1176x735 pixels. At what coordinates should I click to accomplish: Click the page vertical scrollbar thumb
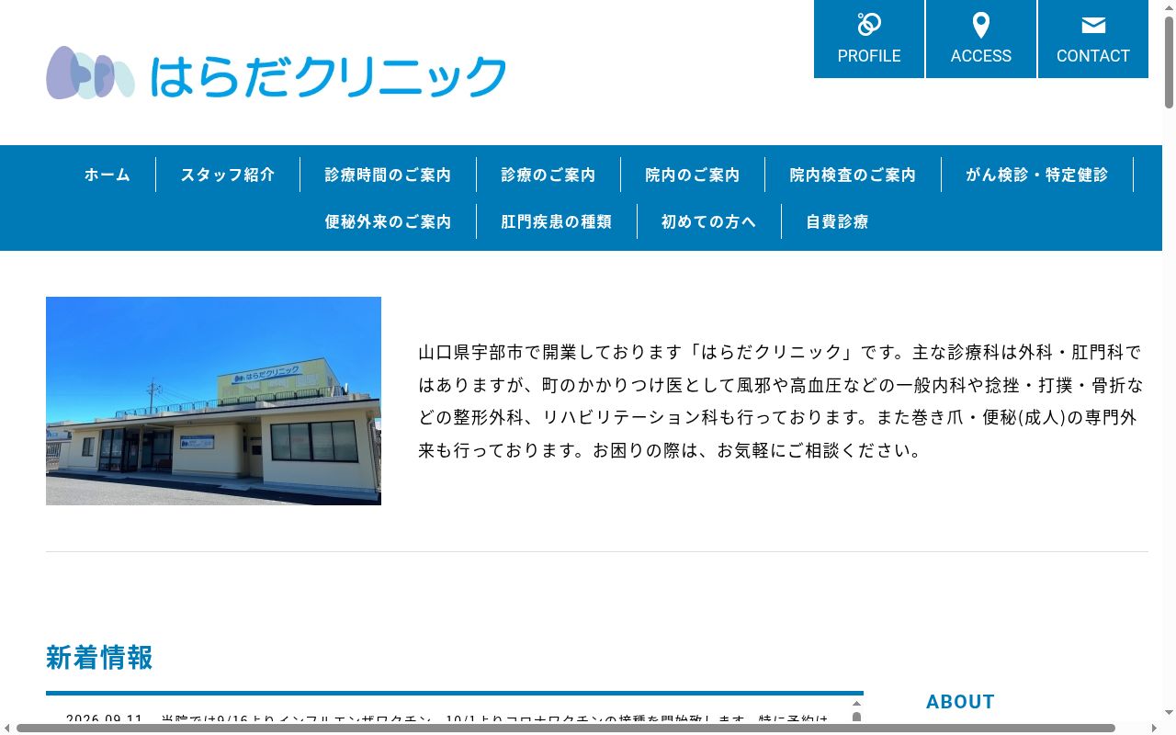[1169, 62]
